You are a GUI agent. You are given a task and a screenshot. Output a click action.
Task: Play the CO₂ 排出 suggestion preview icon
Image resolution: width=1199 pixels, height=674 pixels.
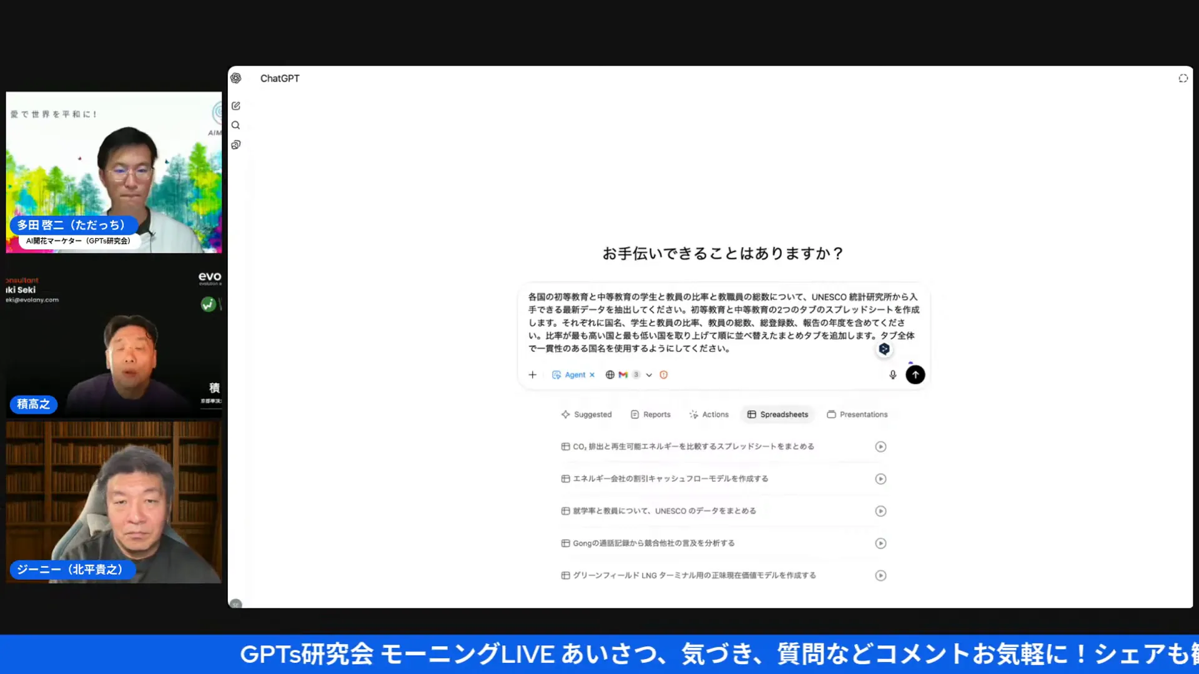[x=881, y=447]
